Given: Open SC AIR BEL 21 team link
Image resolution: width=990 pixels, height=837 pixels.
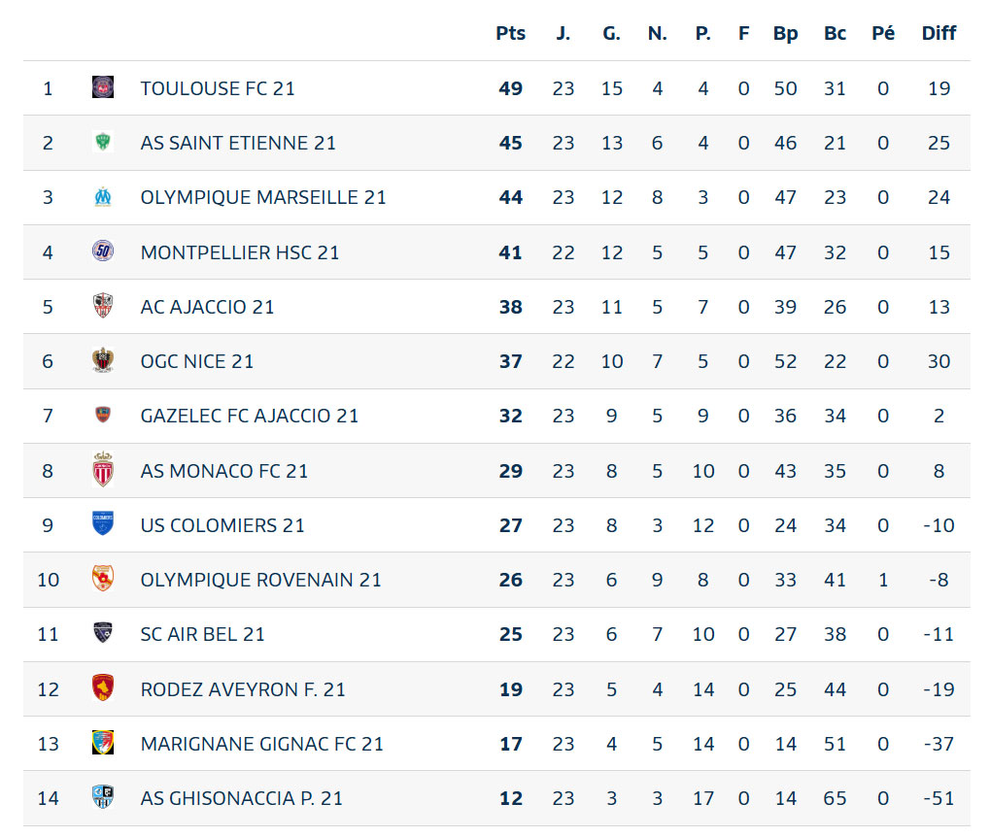Looking at the screenshot, I should click(203, 634).
